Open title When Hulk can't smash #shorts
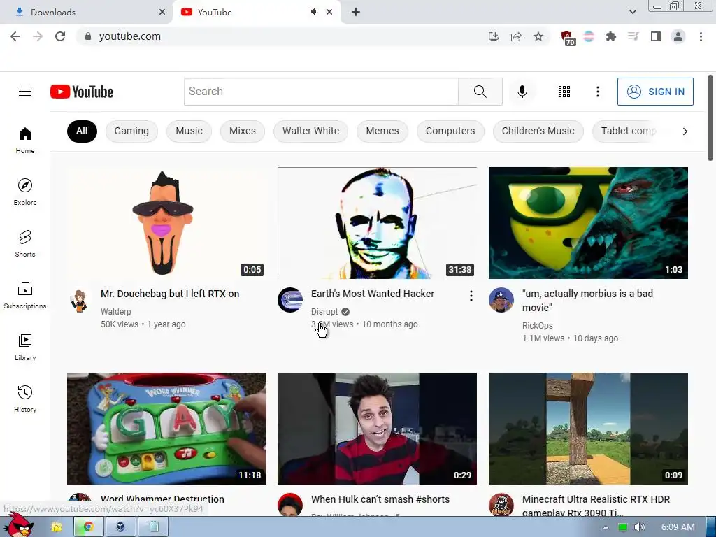The height and width of the screenshot is (537, 716). [380, 499]
